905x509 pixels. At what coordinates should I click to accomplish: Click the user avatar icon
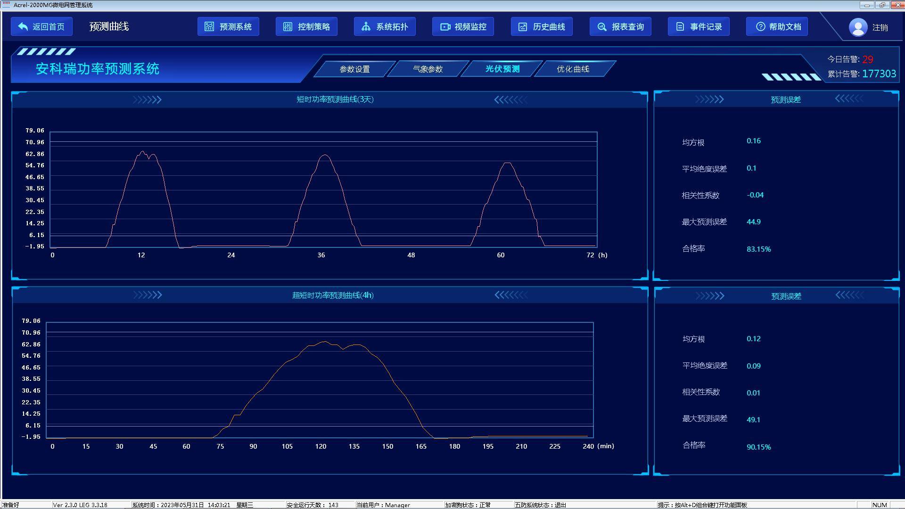[x=858, y=27]
